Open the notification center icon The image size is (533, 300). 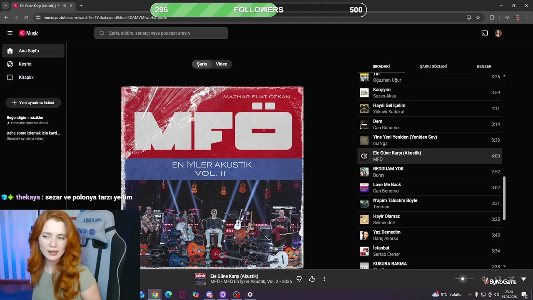click(x=525, y=295)
